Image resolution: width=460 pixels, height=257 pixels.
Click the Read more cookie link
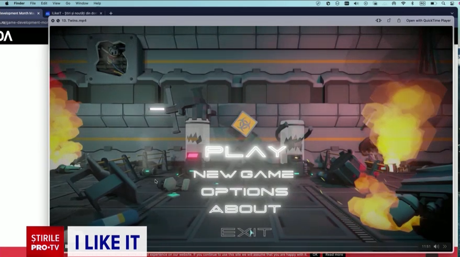334,254
